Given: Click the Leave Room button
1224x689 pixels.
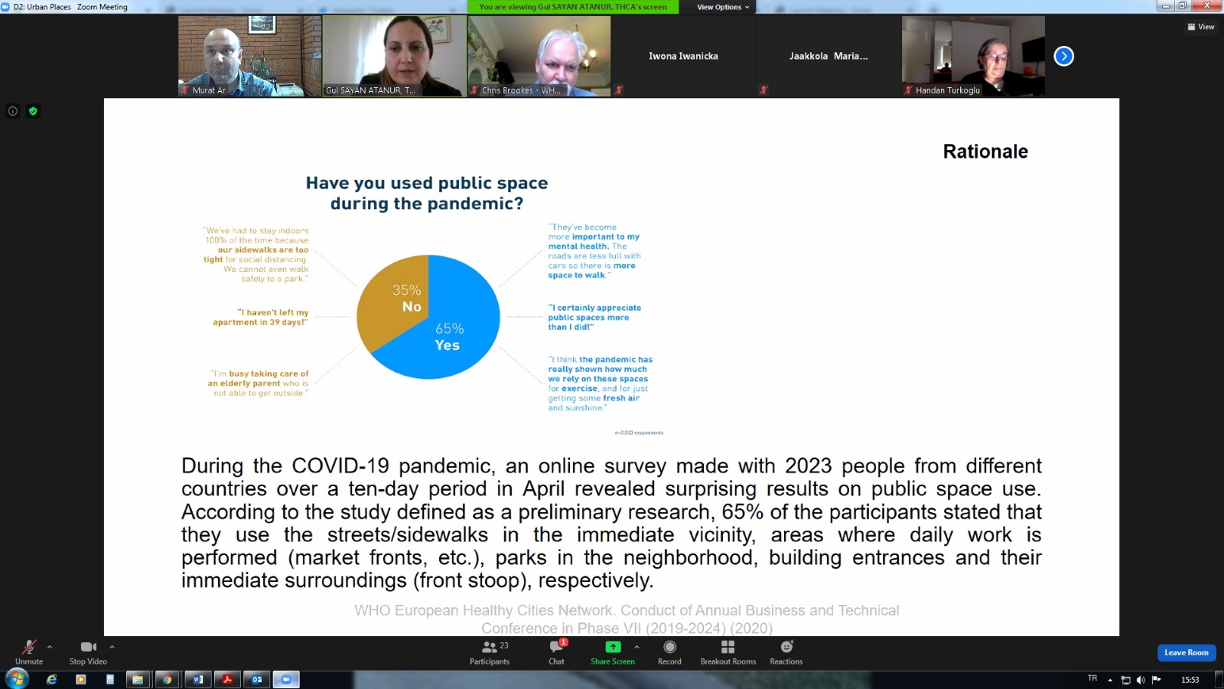Looking at the screenshot, I should click(1187, 653).
